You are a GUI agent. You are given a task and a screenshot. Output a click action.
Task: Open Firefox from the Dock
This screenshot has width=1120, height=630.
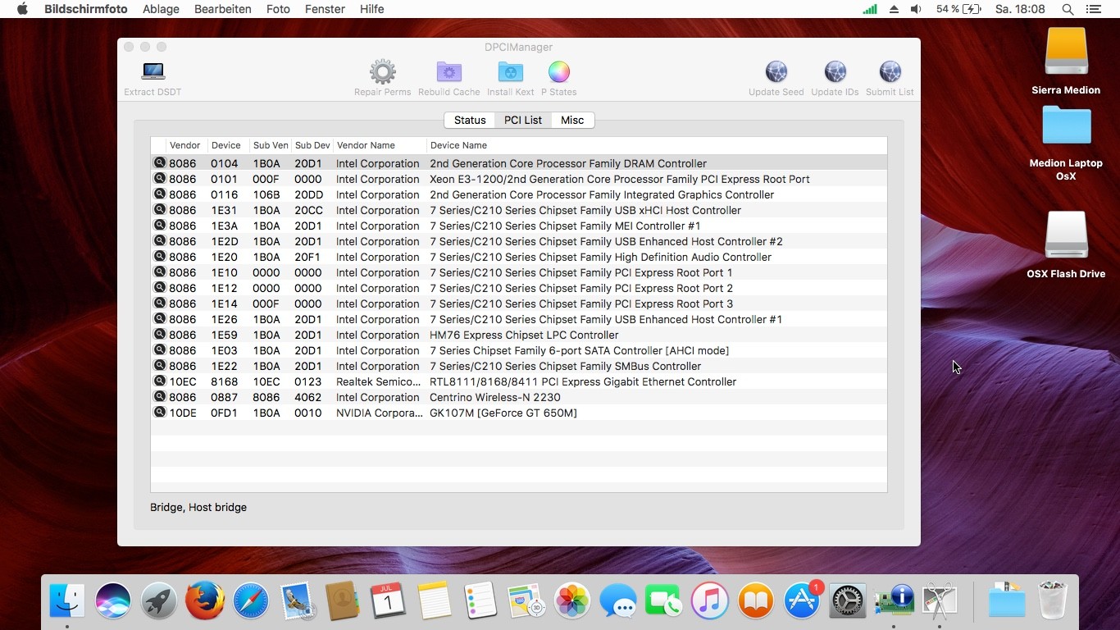[205, 600]
